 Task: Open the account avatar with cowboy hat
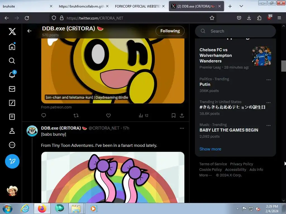(12, 191)
